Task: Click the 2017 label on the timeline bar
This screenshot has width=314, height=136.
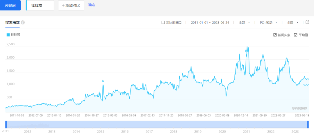Action: [x=149, y=132]
